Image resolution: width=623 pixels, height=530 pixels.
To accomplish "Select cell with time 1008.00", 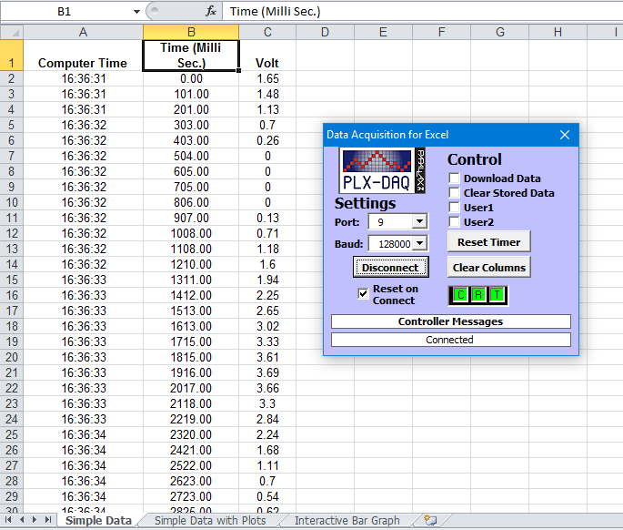I will [x=191, y=233].
